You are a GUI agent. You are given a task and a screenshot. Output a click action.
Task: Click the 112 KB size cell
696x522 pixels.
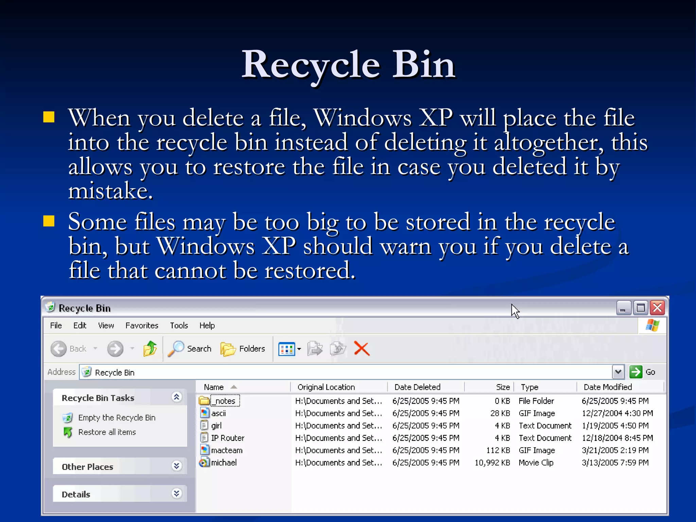[x=498, y=450]
